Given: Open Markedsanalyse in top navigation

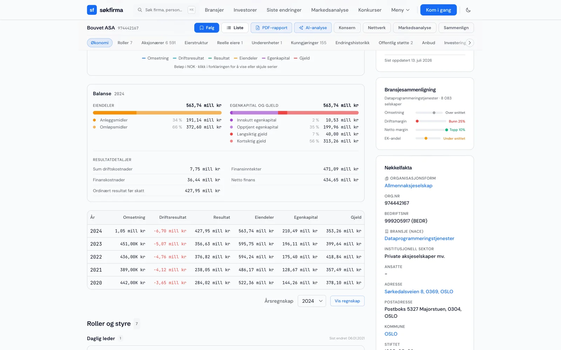Looking at the screenshot, I should (x=330, y=10).
